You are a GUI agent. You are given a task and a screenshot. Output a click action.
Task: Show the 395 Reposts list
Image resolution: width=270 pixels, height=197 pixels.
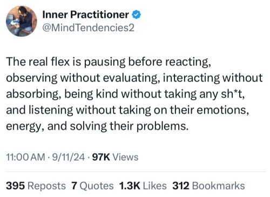coord(36,186)
